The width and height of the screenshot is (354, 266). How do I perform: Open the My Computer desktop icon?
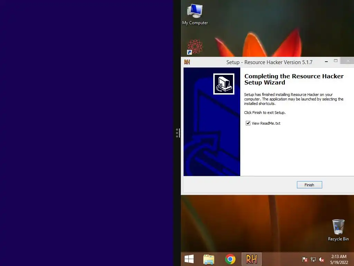pos(195,15)
